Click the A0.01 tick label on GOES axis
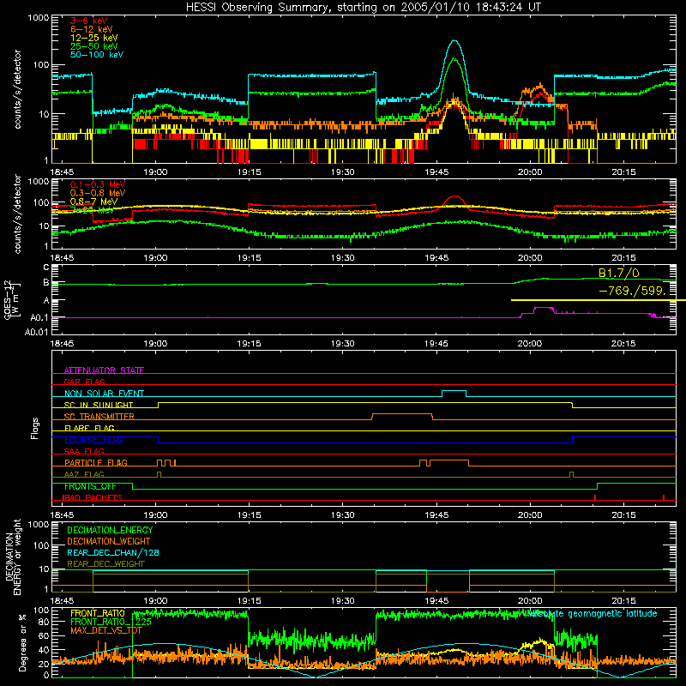Viewport: 686px width, 686px height. [36, 332]
